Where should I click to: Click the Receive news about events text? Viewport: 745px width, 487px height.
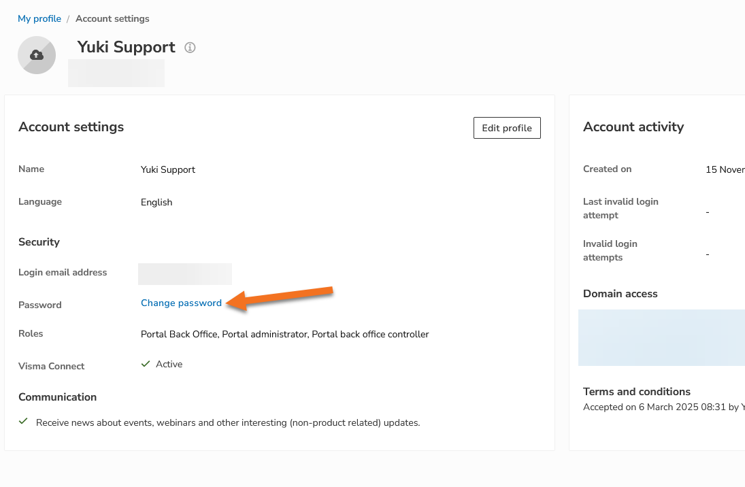point(228,423)
